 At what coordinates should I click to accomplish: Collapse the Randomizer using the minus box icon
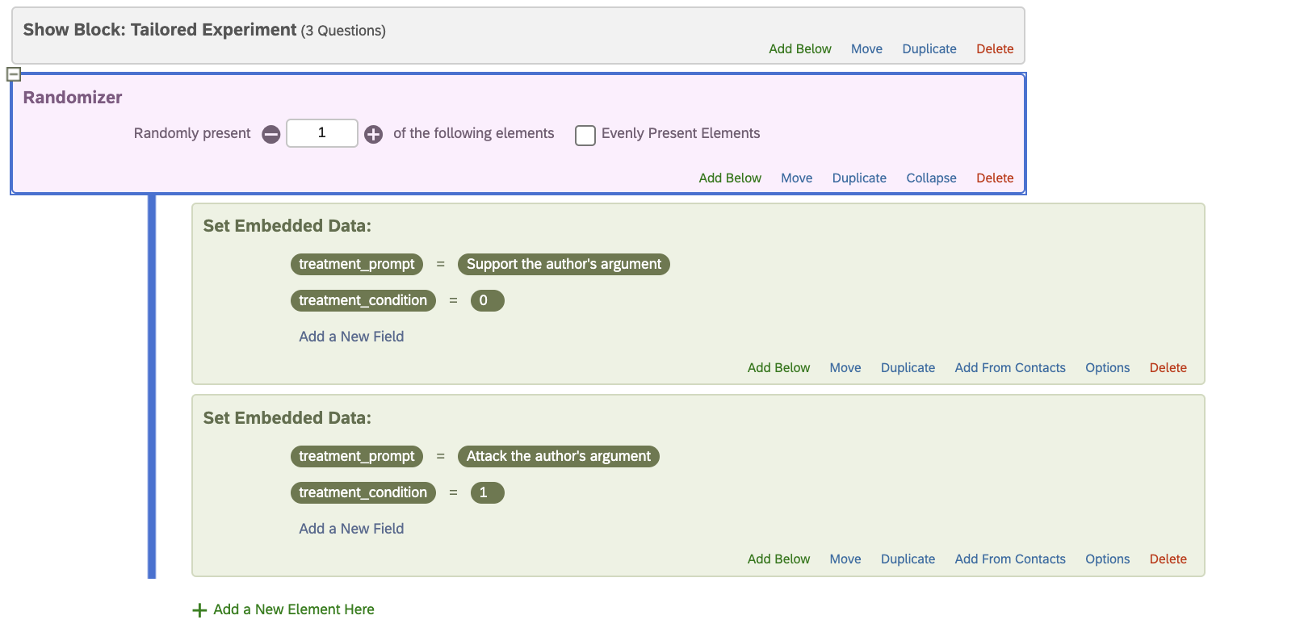pos(13,74)
